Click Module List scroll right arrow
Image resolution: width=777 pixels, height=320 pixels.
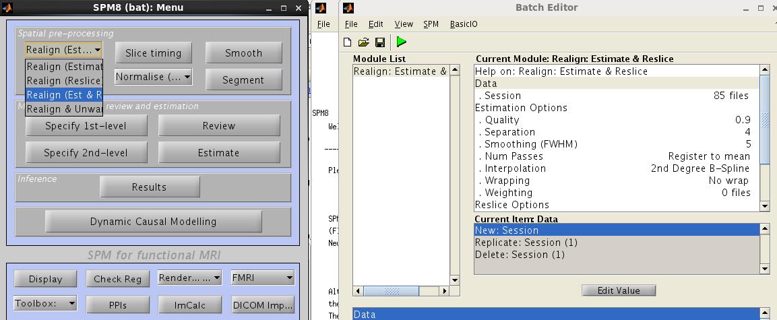445,291
